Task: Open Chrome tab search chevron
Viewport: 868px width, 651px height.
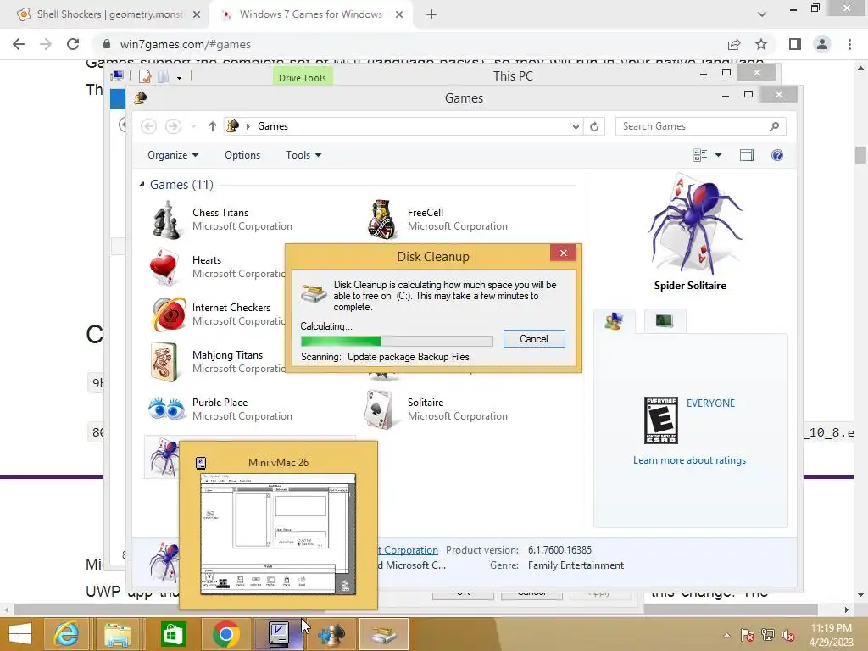Action: coord(762,14)
